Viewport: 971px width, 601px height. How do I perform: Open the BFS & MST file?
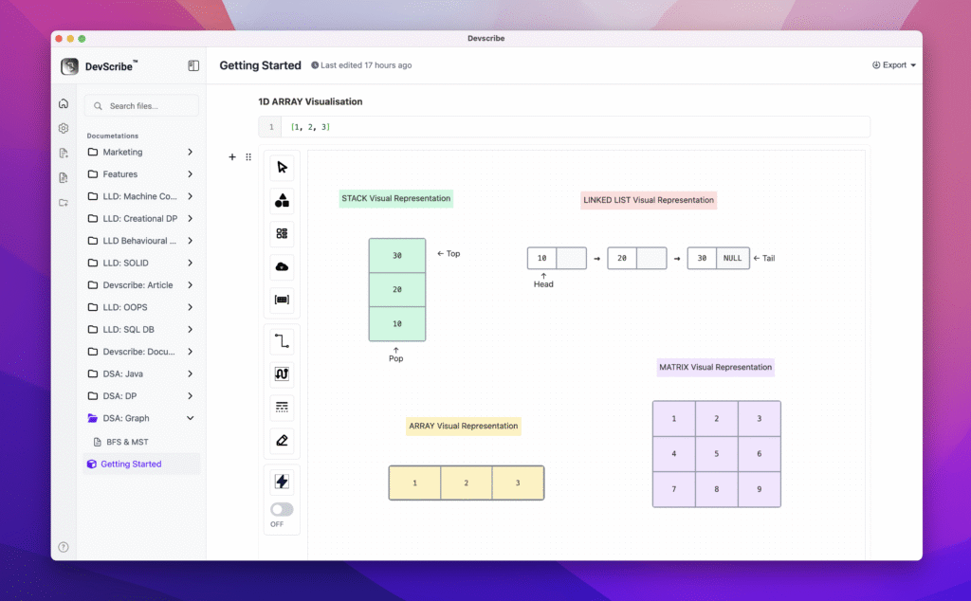point(125,442)
